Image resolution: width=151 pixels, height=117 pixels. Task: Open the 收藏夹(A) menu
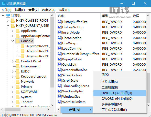click(x=49, y=10)
